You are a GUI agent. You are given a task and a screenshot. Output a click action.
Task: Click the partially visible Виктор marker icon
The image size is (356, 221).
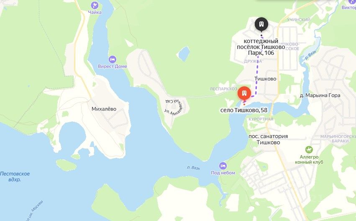(352, 2)
